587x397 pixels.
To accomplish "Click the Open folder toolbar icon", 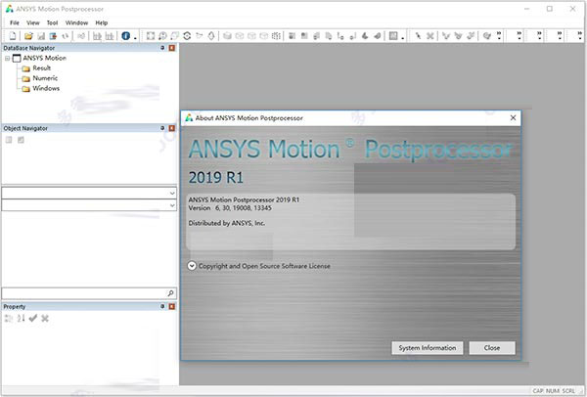I will [28, 36].
